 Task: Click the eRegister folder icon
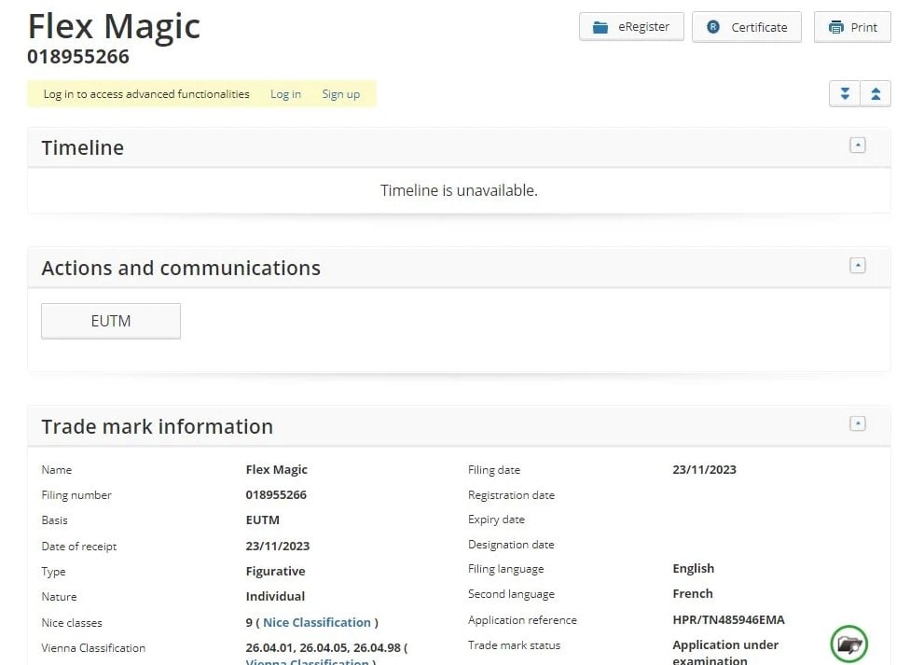600,27
